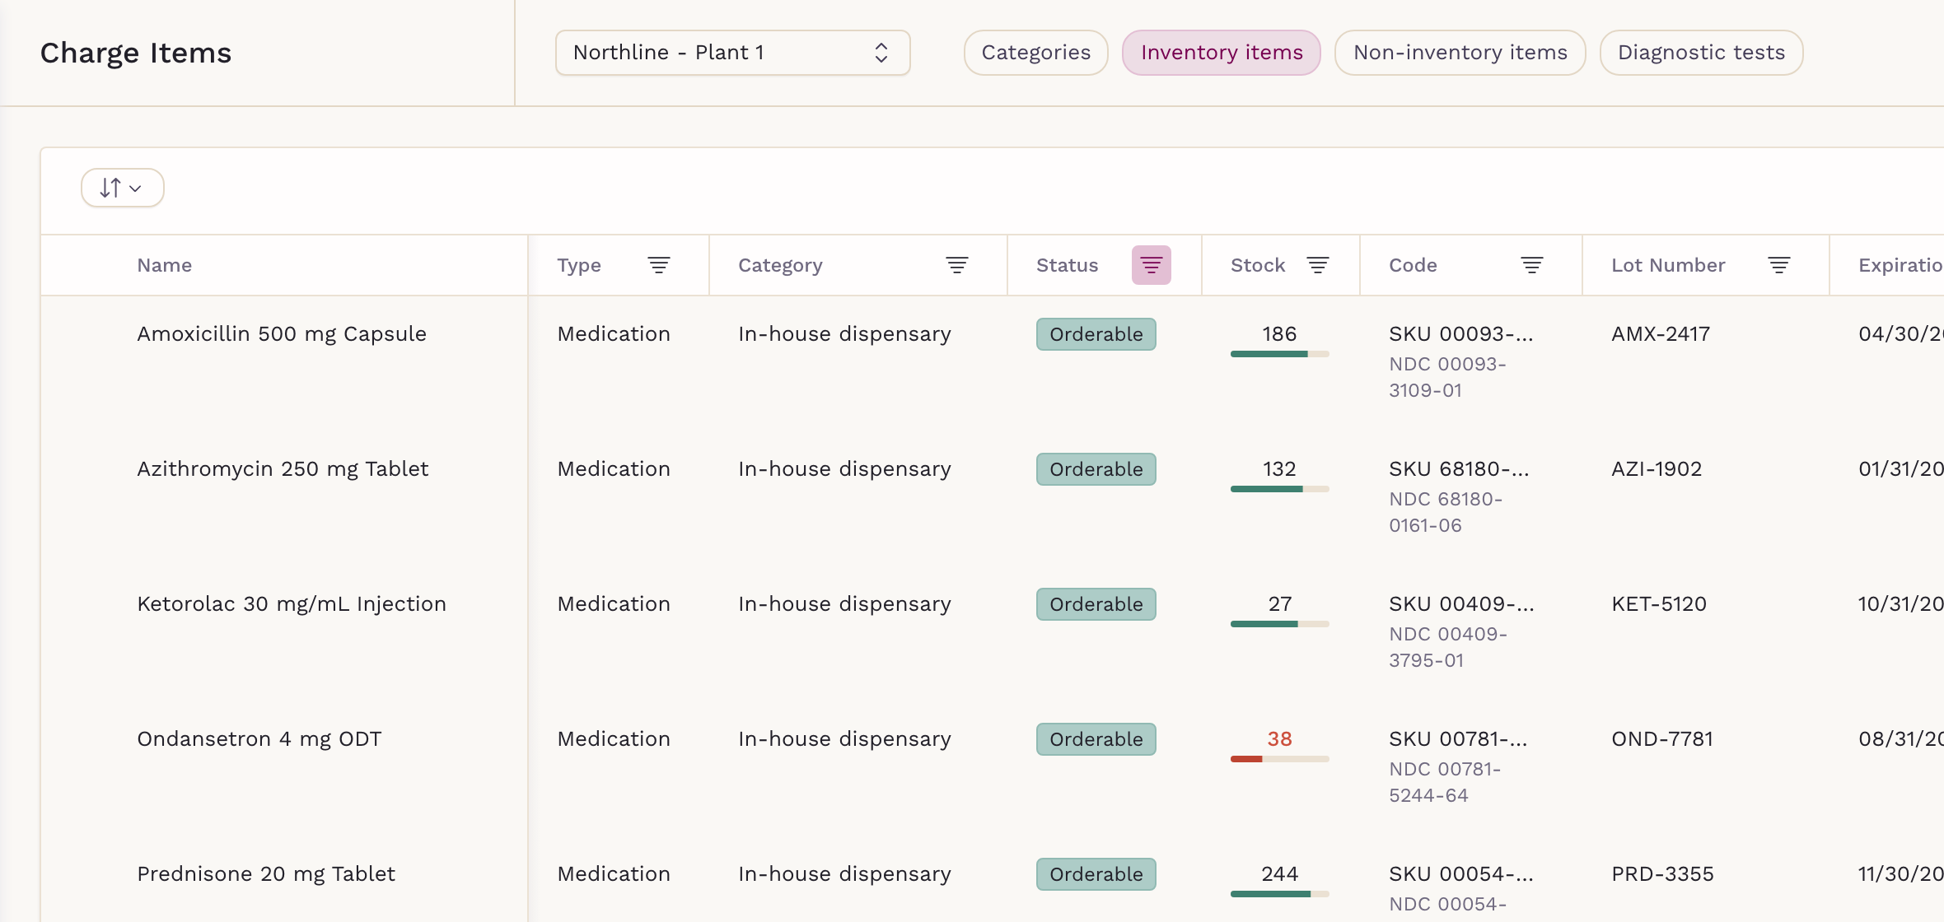Open the Category column filter
Viewport: 1944px width, 922px height.
[x=956, y=265]
